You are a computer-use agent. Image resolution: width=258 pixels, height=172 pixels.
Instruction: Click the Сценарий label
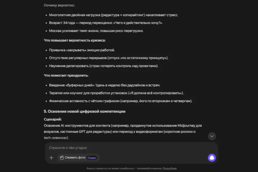53,119
